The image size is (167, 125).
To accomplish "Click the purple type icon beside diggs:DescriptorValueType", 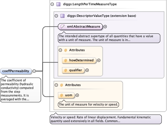I will click(63, 16).
